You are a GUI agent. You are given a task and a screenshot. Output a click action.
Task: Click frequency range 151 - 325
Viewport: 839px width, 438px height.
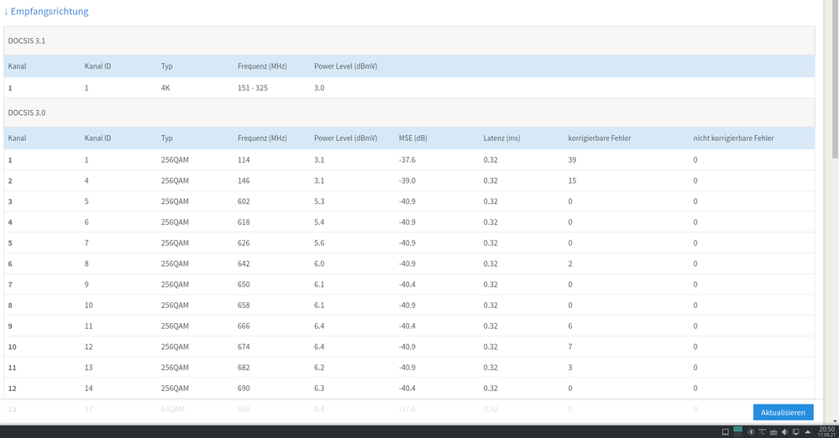(253, 88)
